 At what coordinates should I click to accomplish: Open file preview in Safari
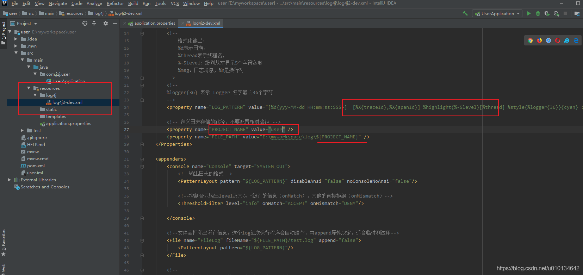548,40
